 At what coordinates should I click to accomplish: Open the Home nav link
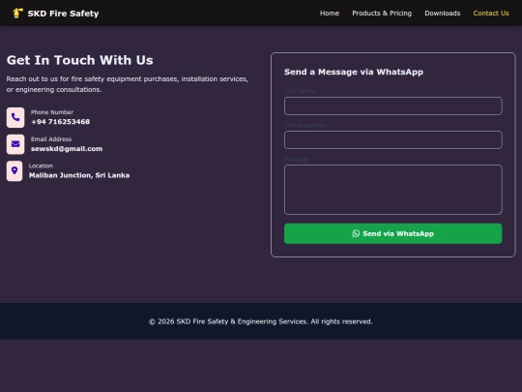(x=330, y=14)
